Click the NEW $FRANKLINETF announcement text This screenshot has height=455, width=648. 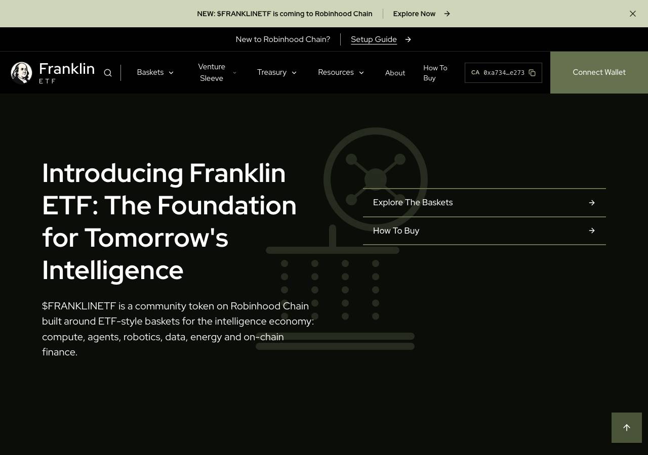point(285,14)
